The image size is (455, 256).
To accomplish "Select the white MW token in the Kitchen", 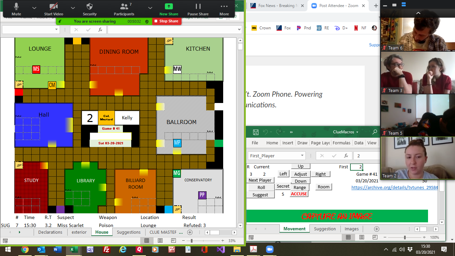I will [x=177, y=69].
